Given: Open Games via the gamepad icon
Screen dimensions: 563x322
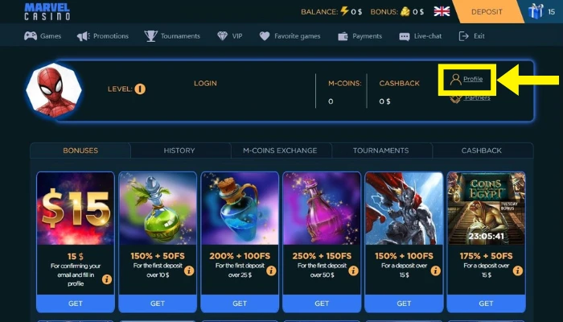Looking at the screenshot, I should 31,36.
